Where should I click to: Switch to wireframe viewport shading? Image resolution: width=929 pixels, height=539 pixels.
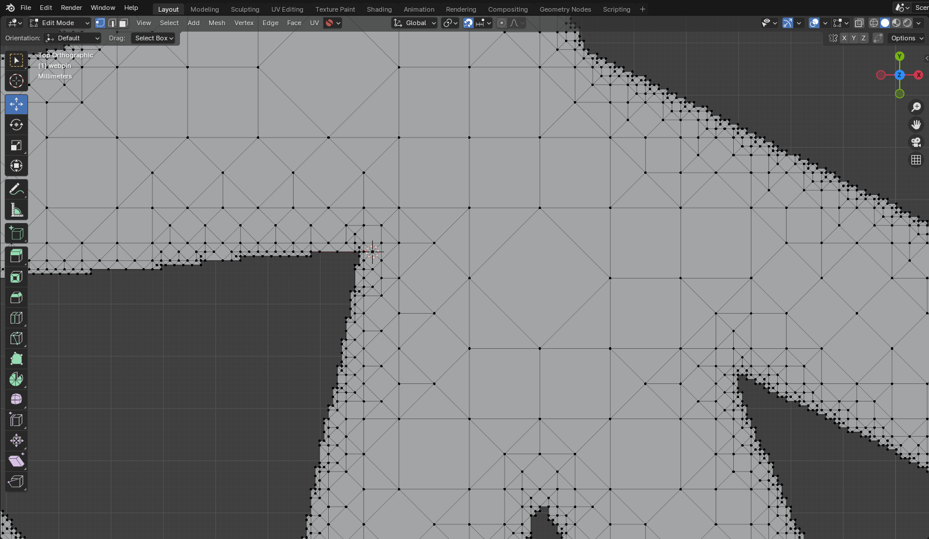[874, 23]
